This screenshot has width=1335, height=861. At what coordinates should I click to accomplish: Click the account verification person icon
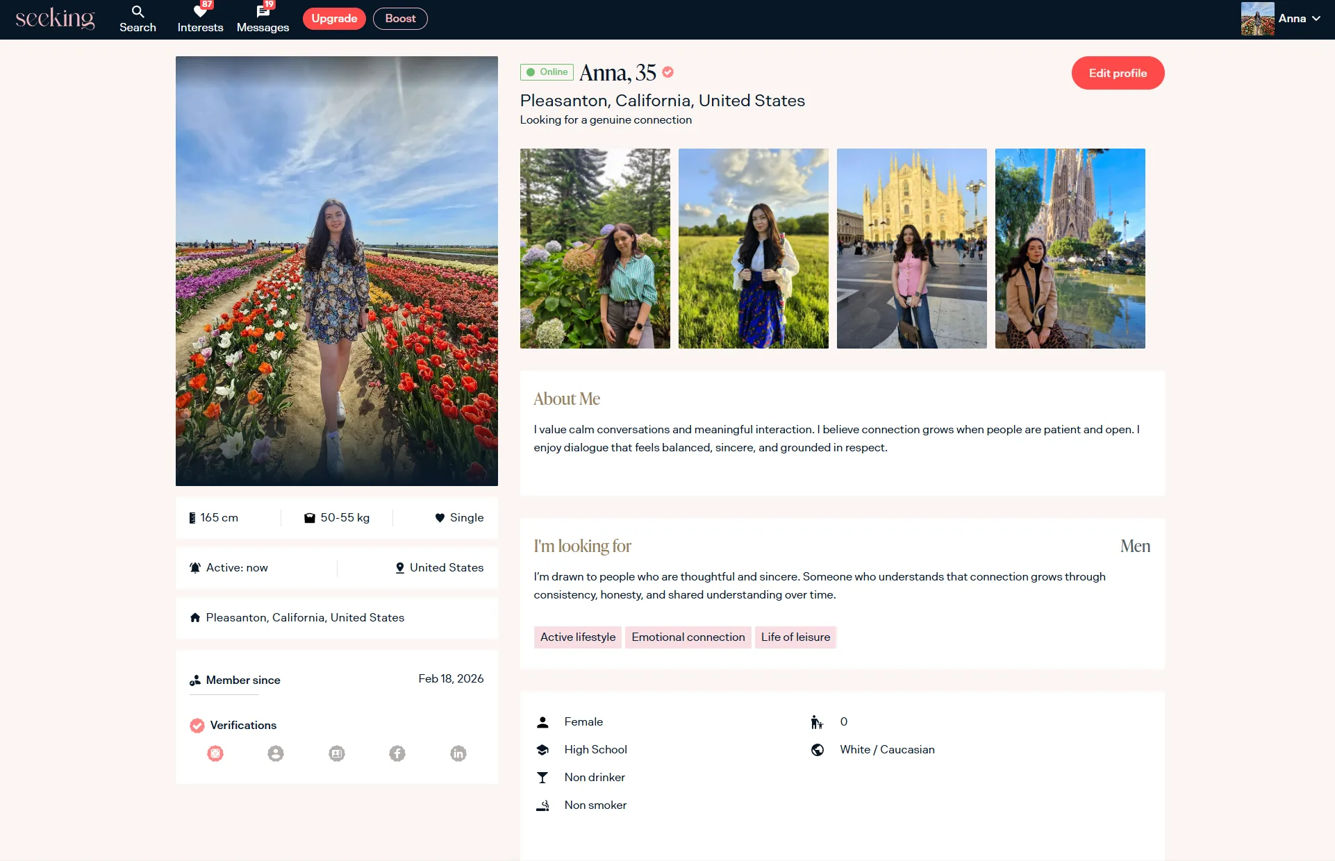click(x=276, y=753)
